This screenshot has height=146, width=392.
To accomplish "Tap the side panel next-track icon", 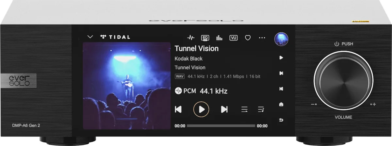I will pos(281,73).
